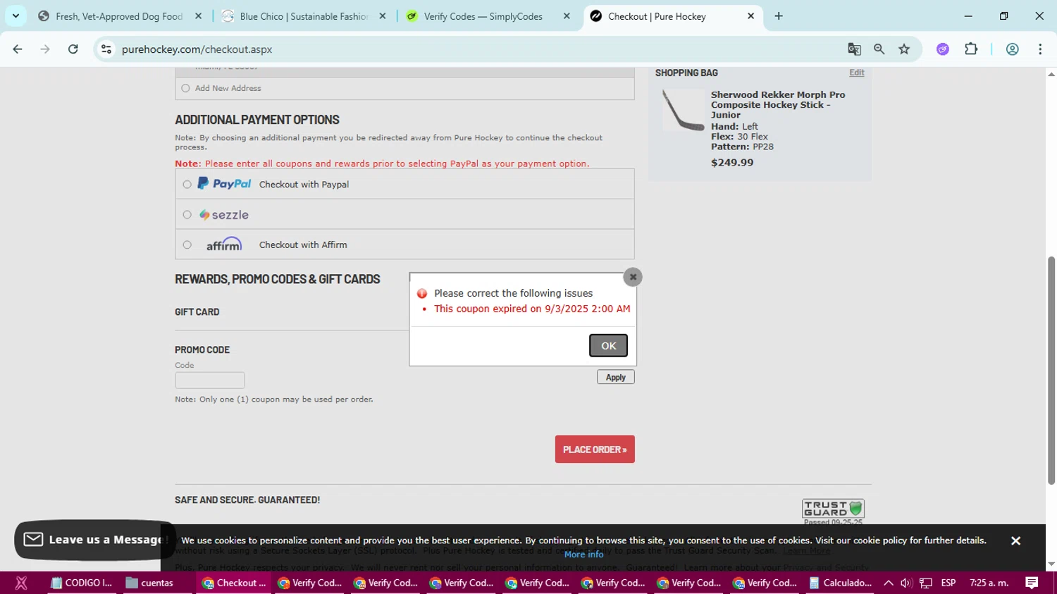This screenshot has height=594, width=1057.
Task: Reload the checkout page
Action: pos(73,49)
